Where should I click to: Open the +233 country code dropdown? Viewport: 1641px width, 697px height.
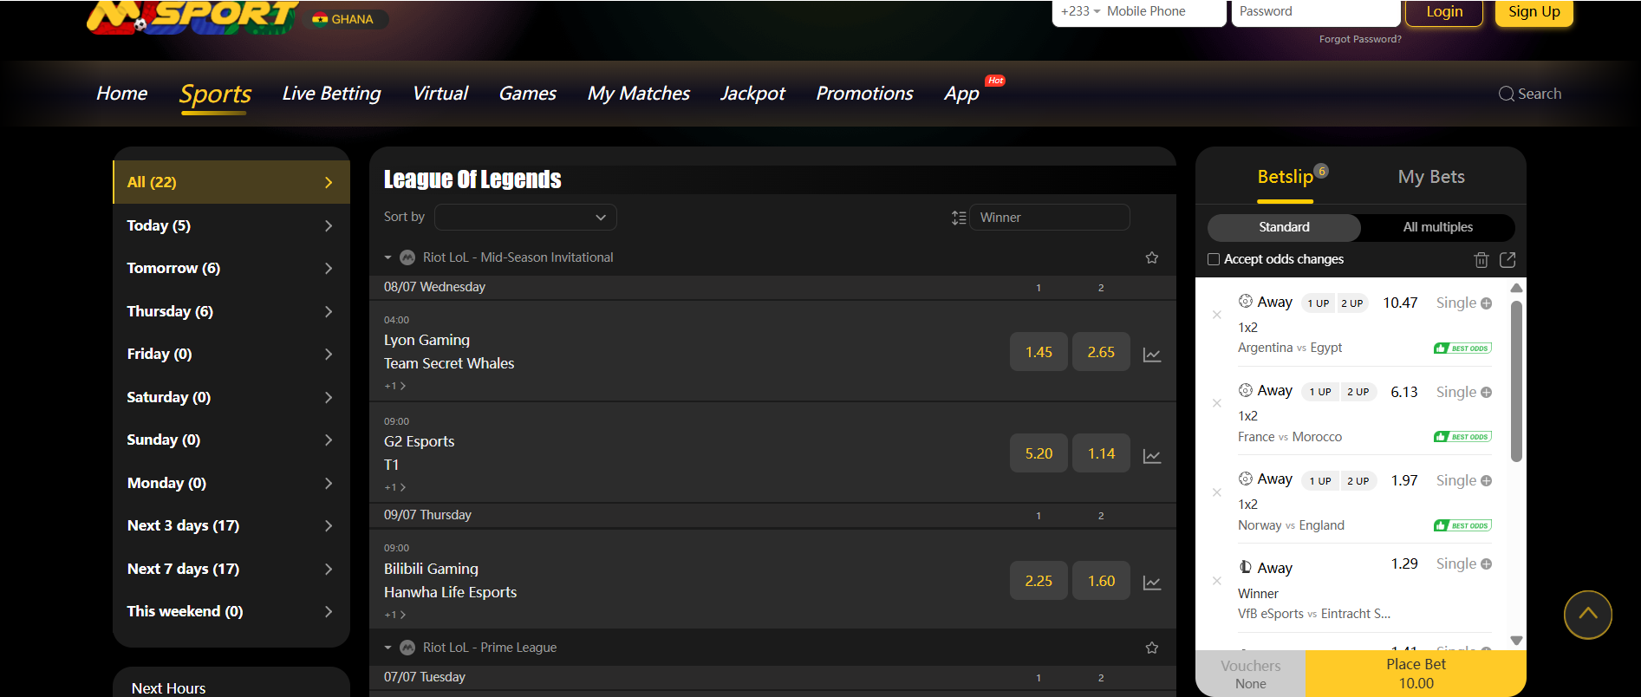(1080, 11)
